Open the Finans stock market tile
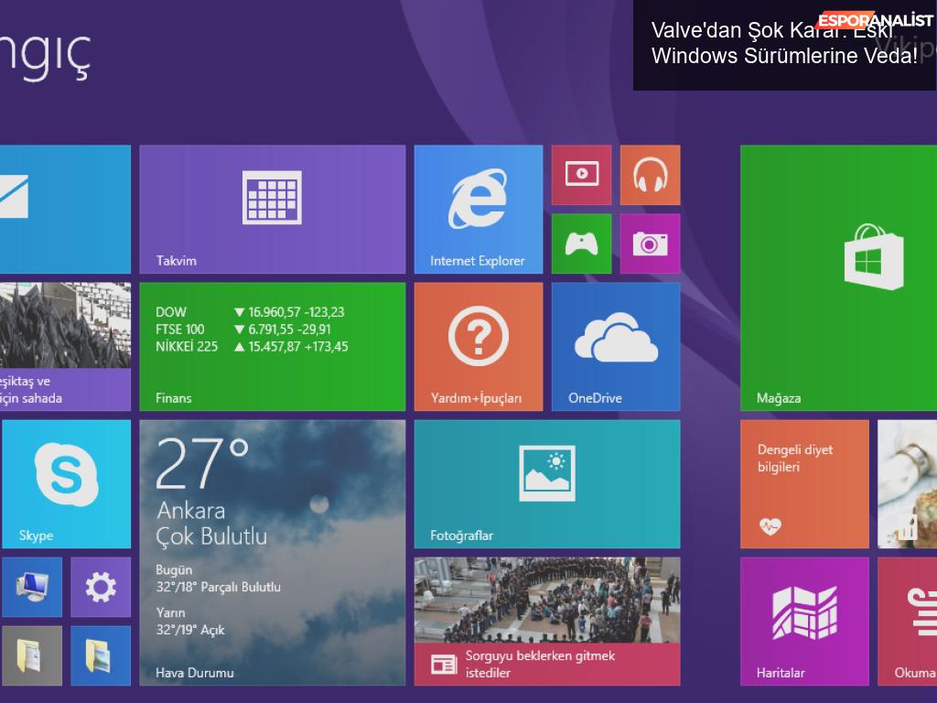Screen dimensions: 937x703 (x=272, y=346)
